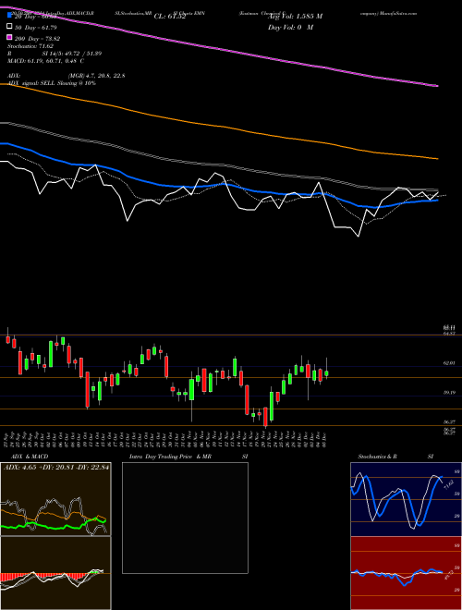Open the ADX indicator chart panel
The height and width of the screenshot is (610, 462).
click(55, 499)
